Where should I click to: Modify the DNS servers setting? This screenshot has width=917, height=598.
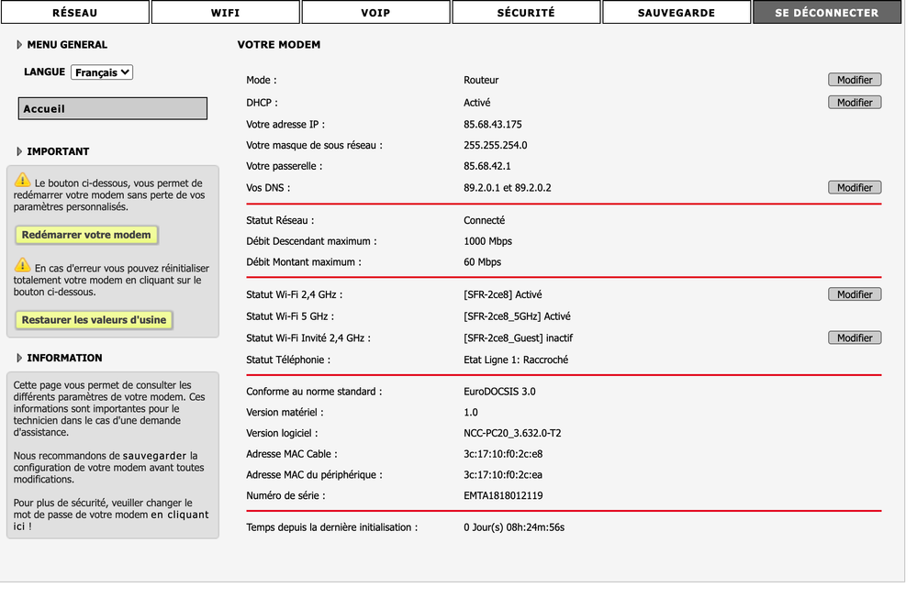pyautogui.click(x=854, y=187)
